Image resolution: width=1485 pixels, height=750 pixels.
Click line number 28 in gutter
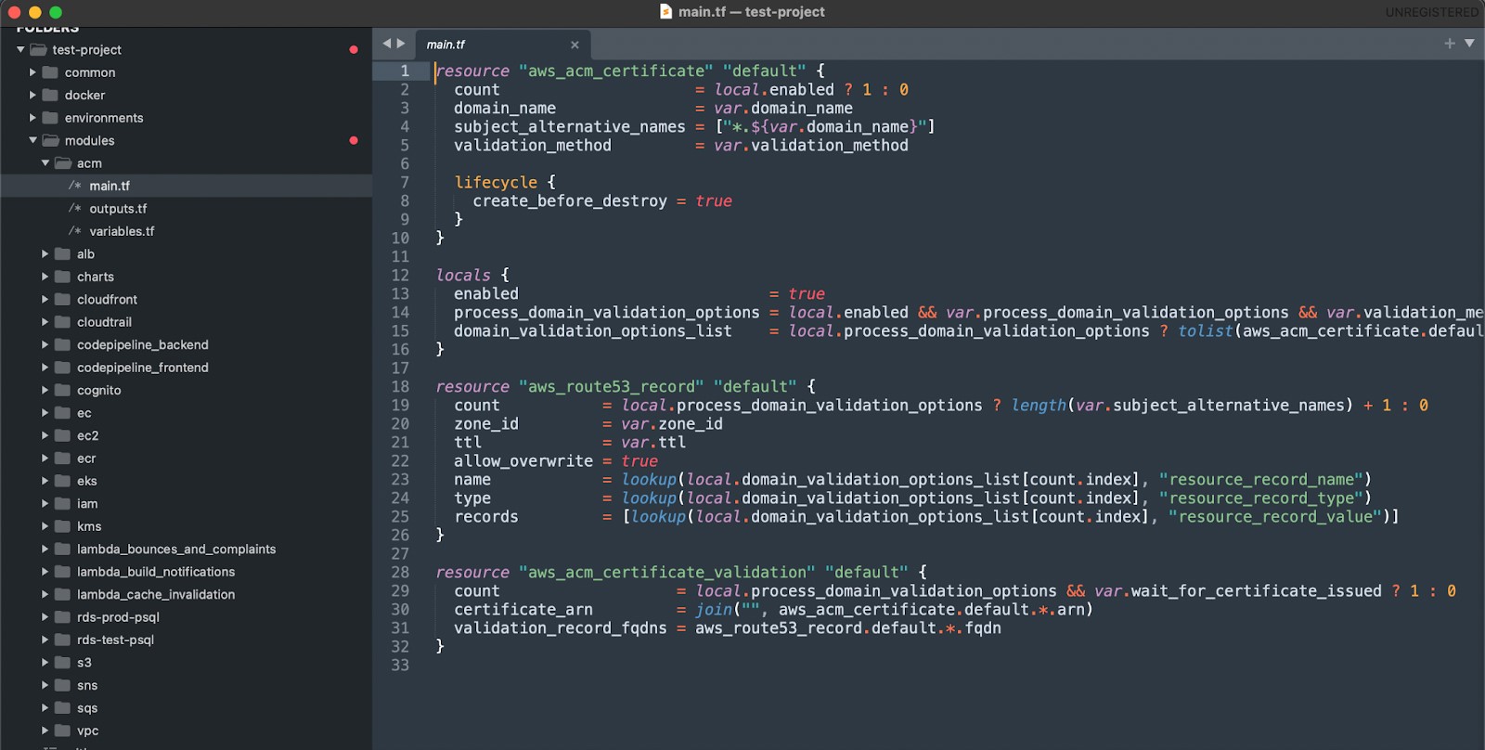click(400, 572)
